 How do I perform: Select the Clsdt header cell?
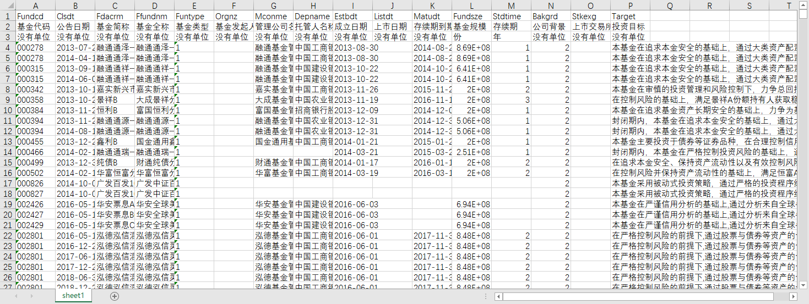pos(75,16)
